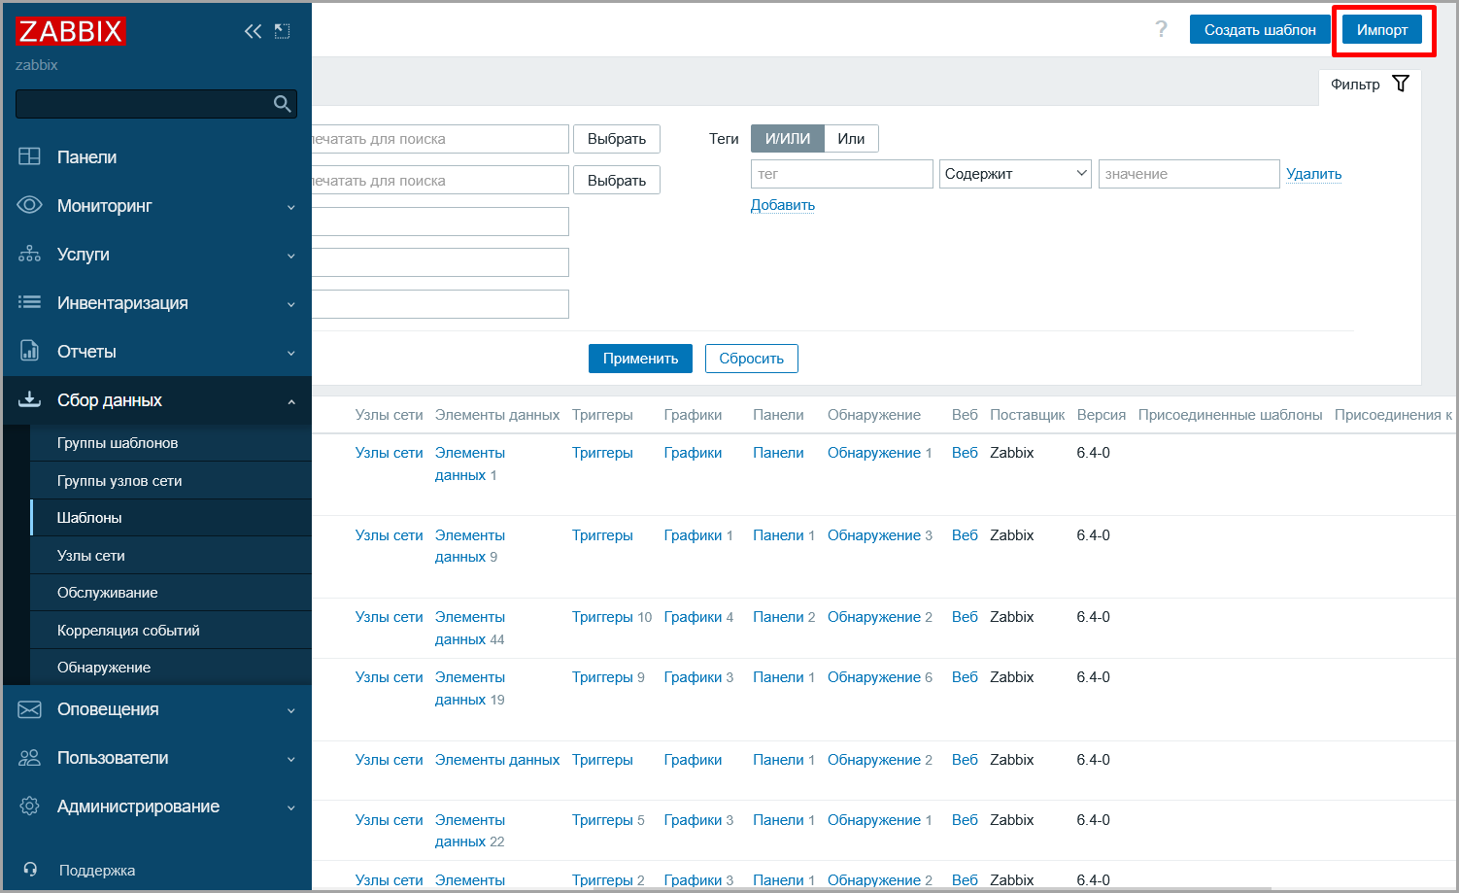Click Создать шаблон button

coord(1260,30)
